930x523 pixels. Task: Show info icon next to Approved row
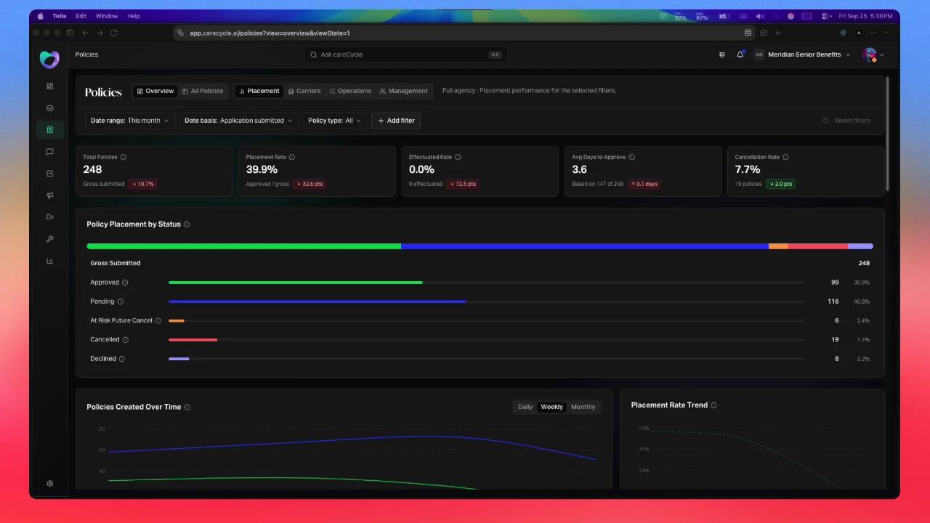click(125, 283)
